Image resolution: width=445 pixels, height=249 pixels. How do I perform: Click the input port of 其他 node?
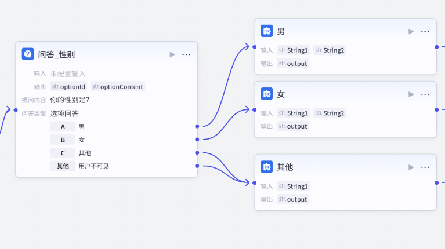[x=254, y=183]
